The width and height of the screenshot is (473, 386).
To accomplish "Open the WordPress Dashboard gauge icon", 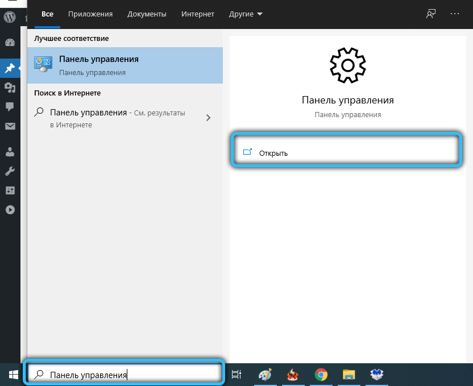I will click(10, 43).
